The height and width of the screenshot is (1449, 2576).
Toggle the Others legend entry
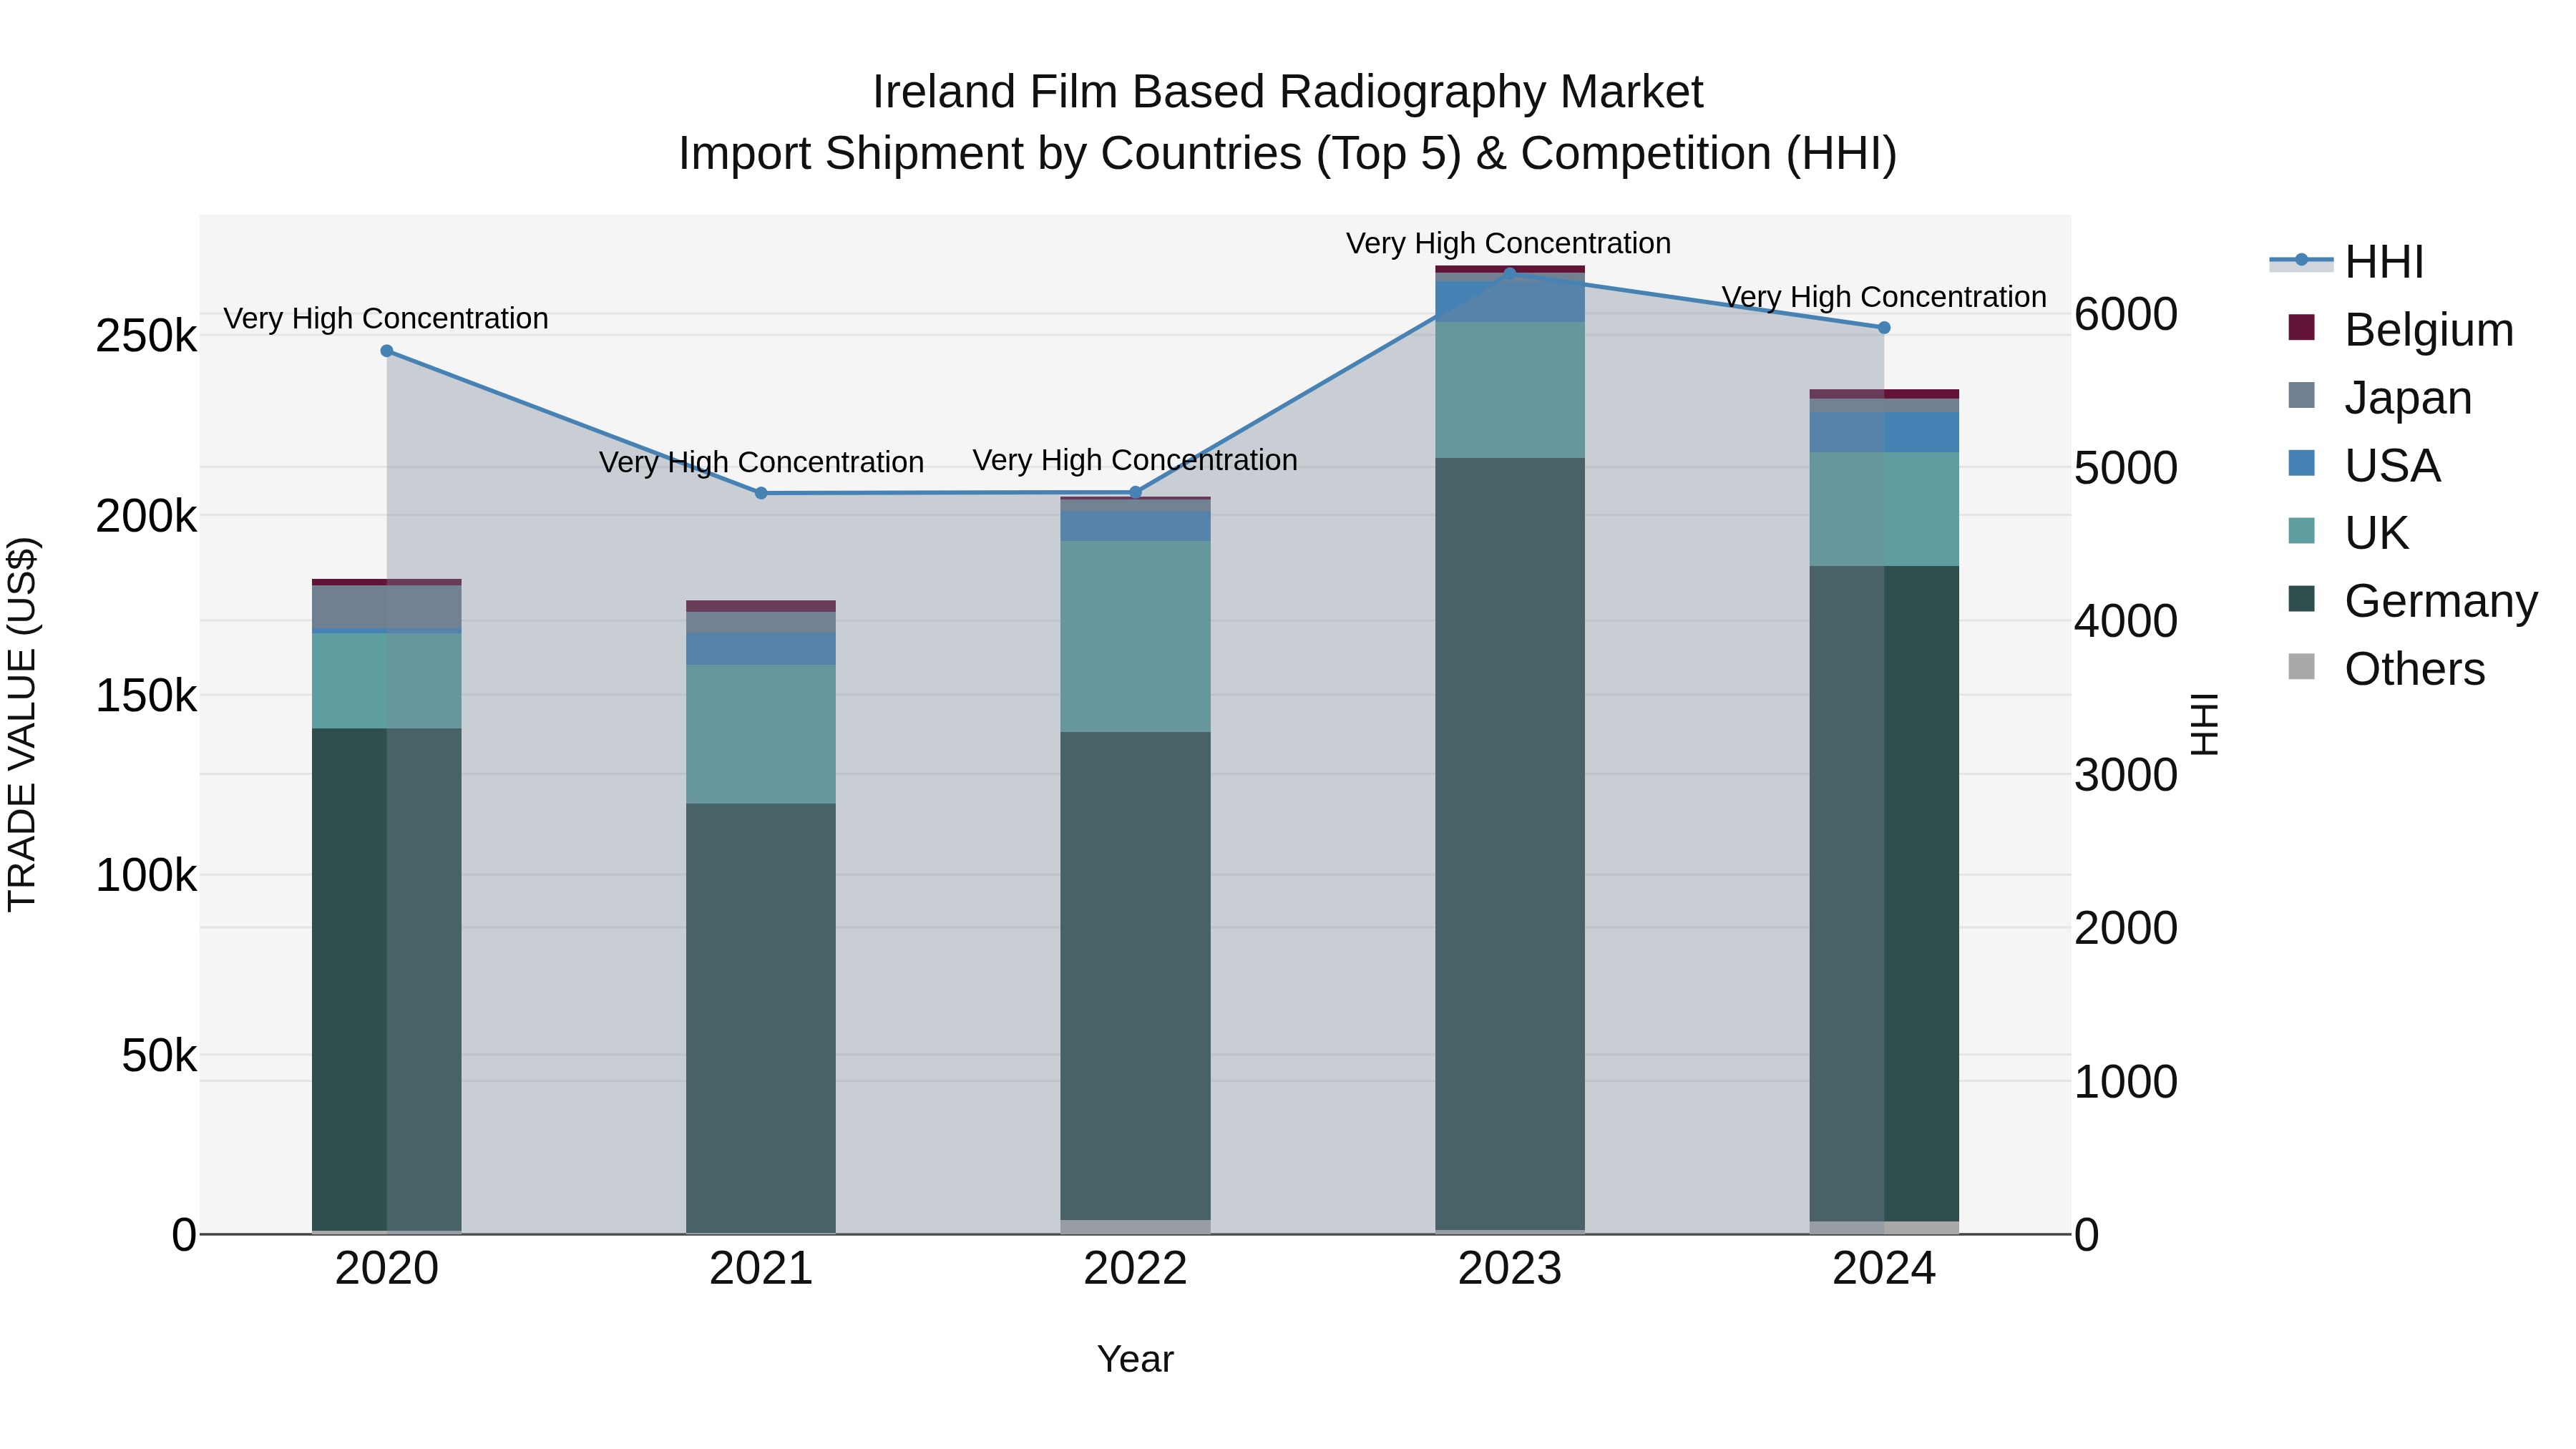[2387, 669]
